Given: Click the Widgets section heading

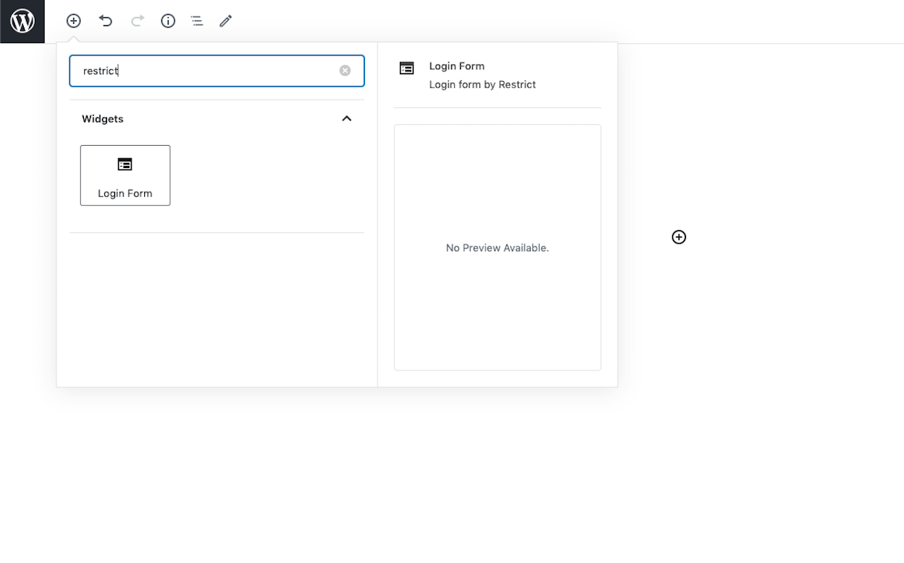Looking at the screenshot, I should coord(103,119).
